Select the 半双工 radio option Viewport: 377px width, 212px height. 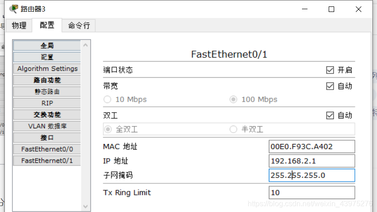pyautogui.click(x=233, y=129)
